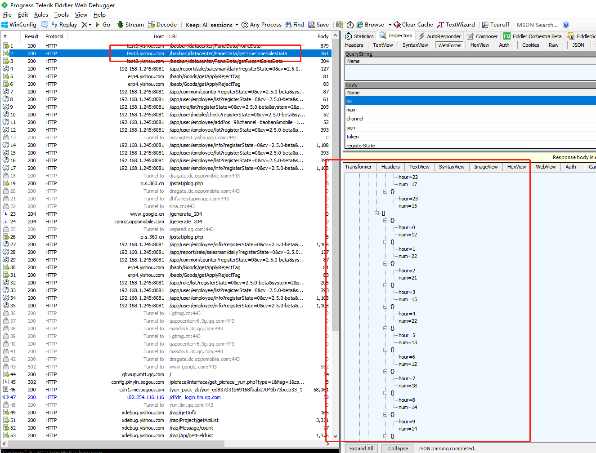The width and height of the screenshot is (596, 453).
Task: Click the camera screenshot icon in toolbar
Action: [x=340, y=25]
